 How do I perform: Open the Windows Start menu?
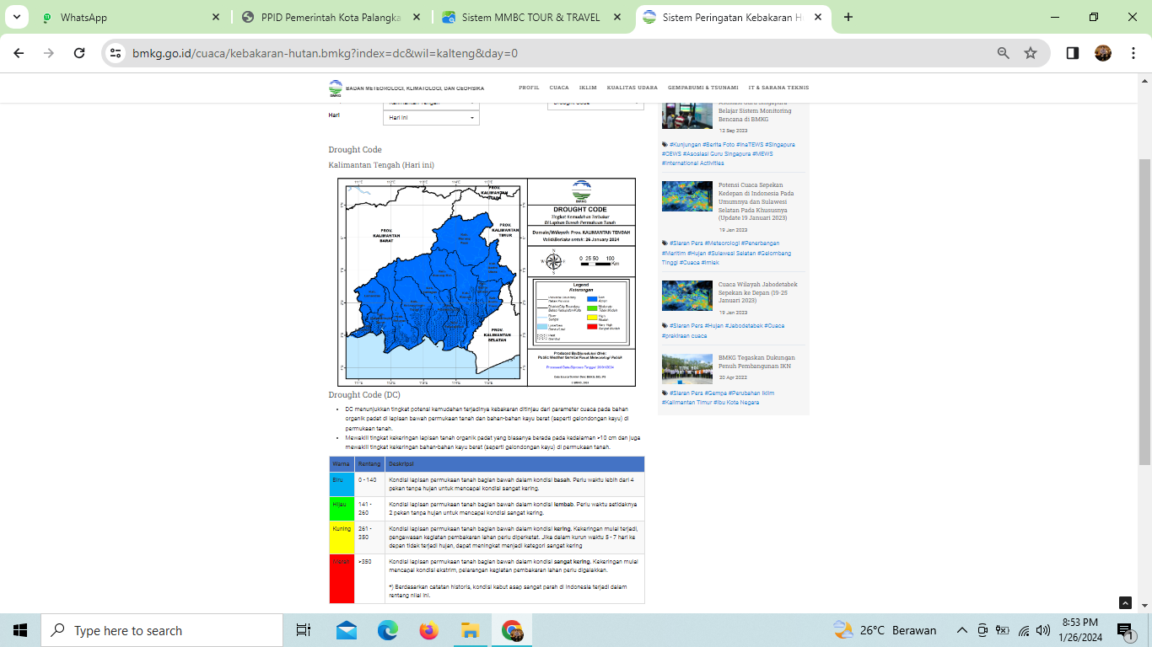20,630
